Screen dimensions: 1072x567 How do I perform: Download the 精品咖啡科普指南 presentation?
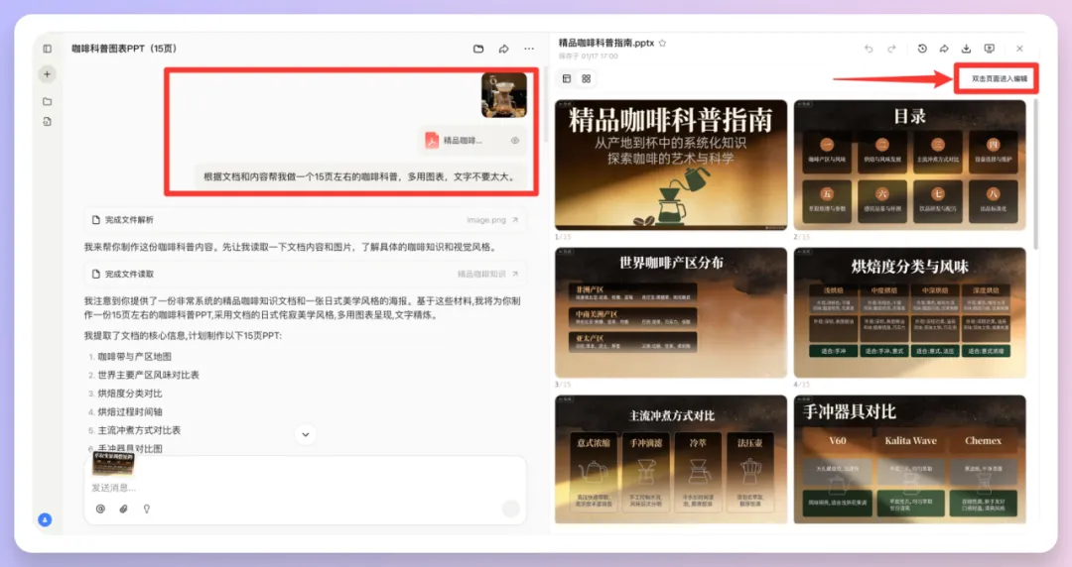pyautogui.click(x=966, y=49)
